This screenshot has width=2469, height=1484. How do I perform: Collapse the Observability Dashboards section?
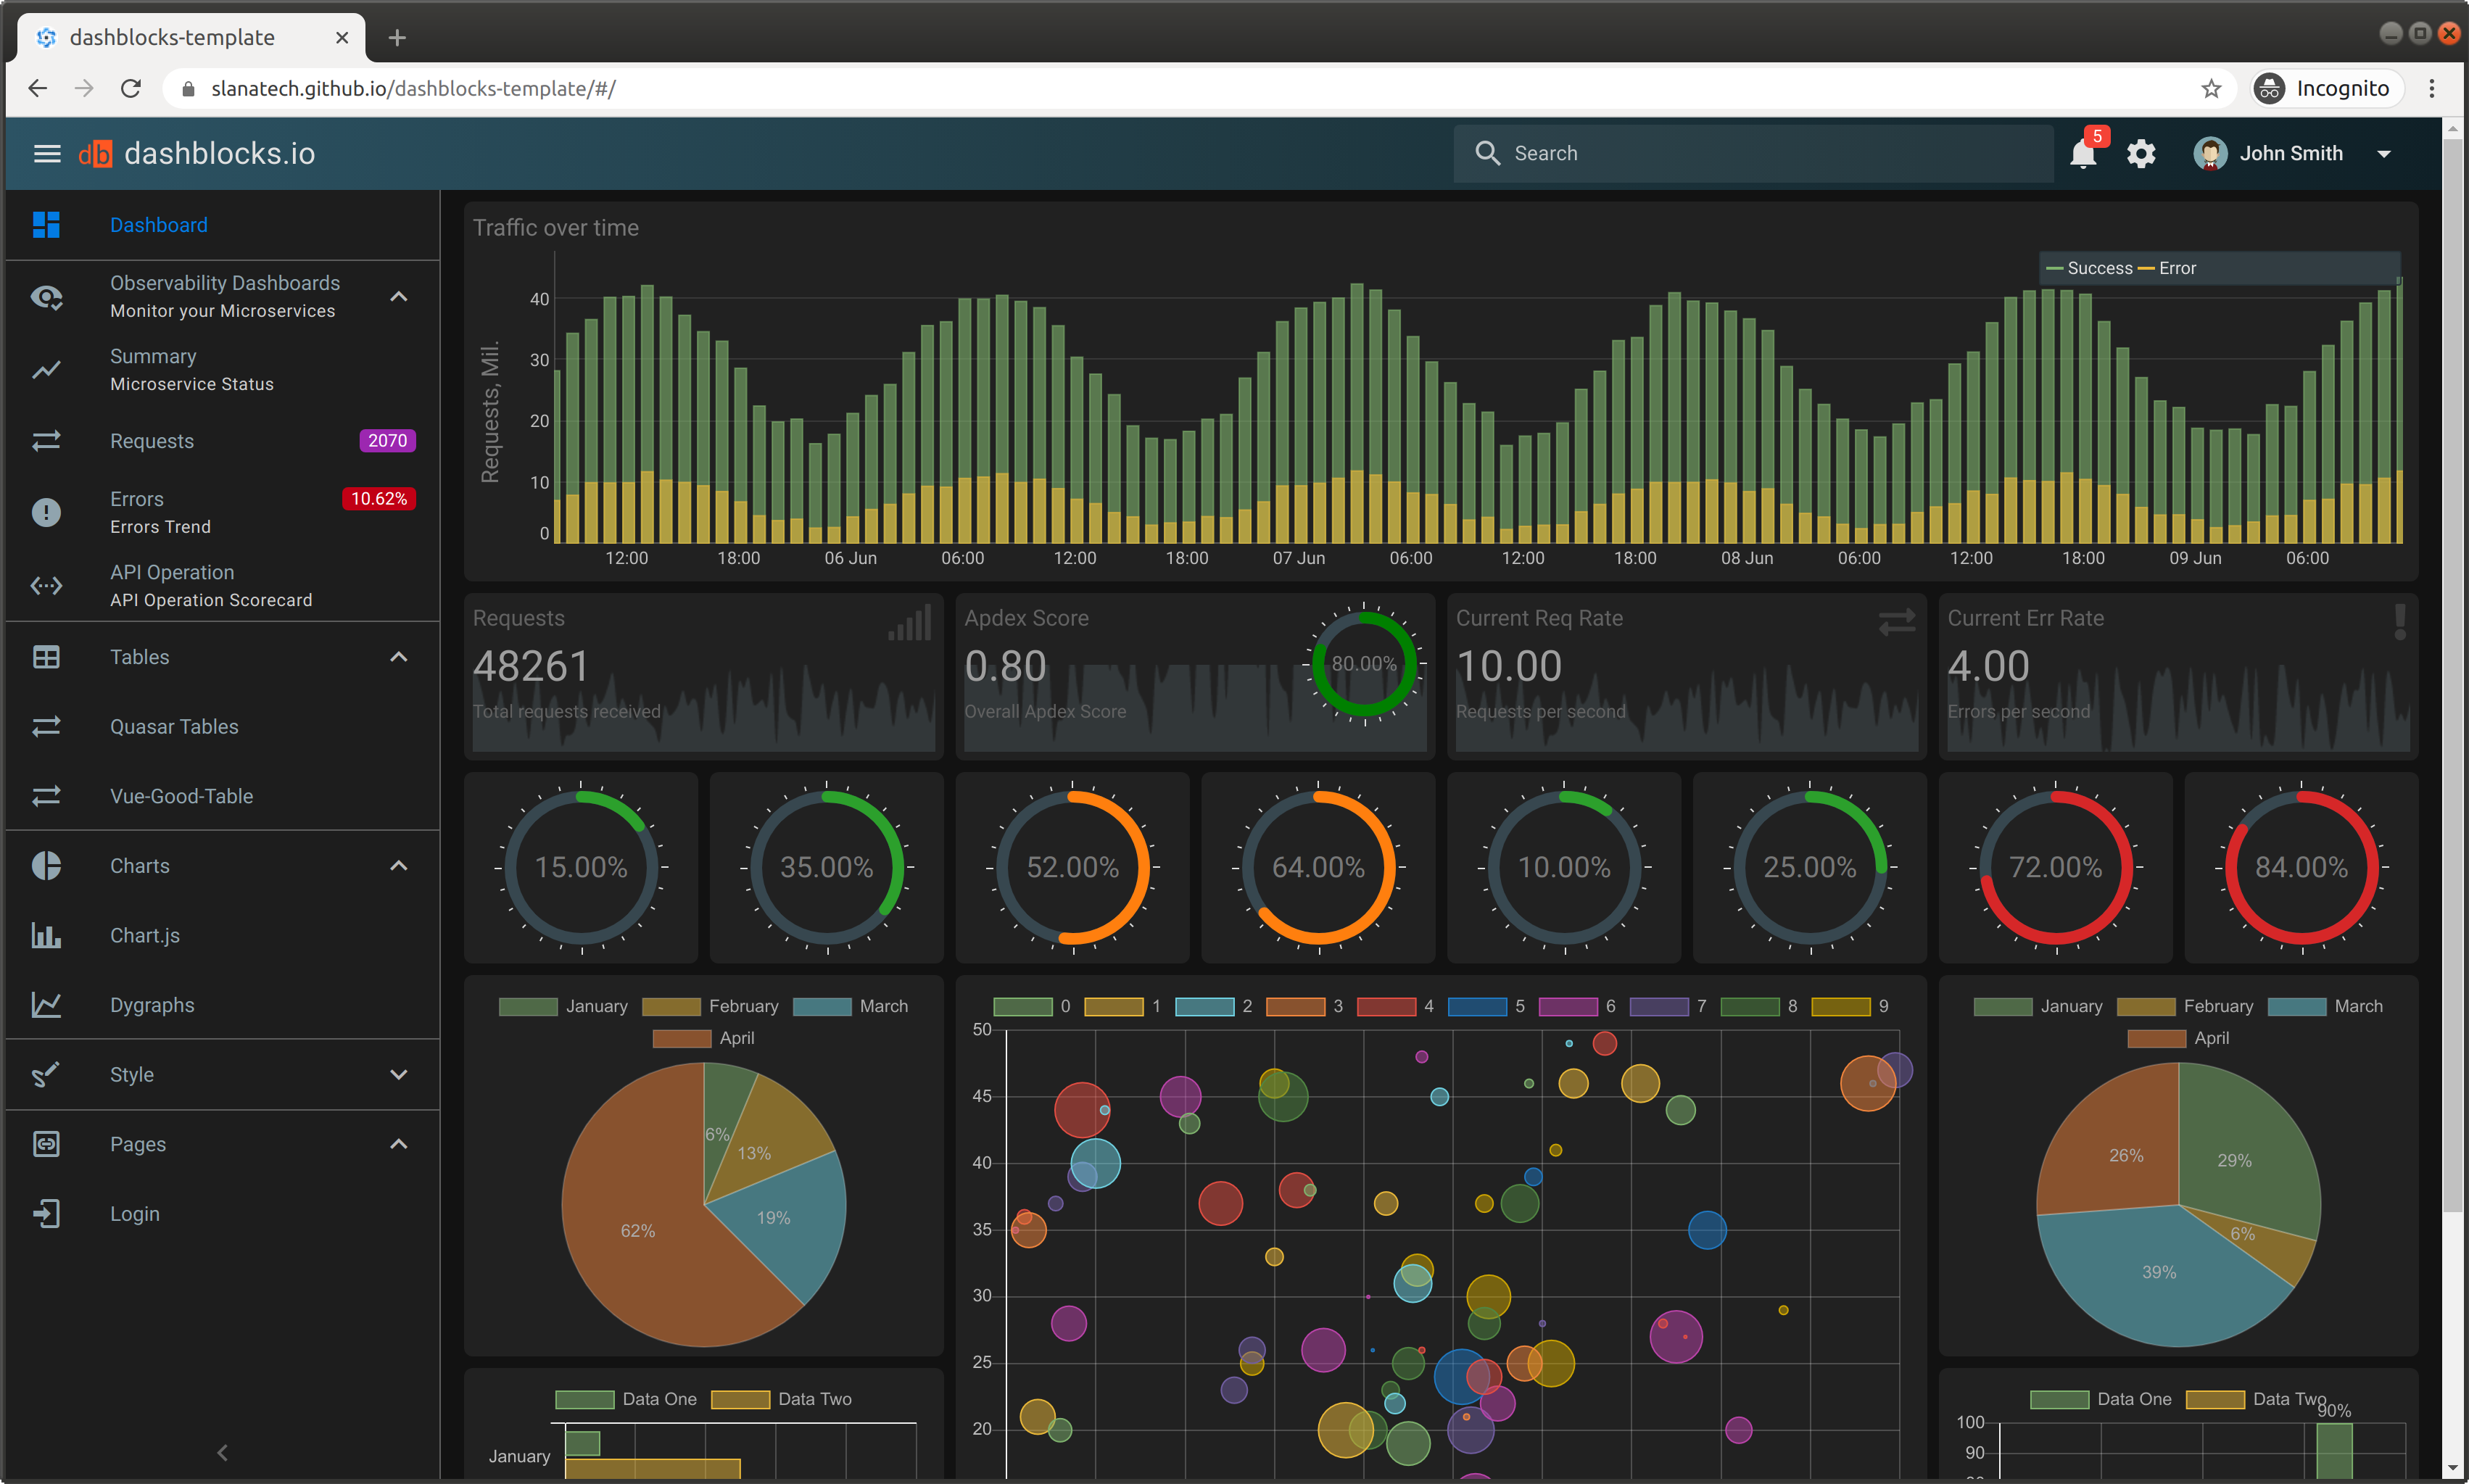pyautogui.click(x=398, y=297)
